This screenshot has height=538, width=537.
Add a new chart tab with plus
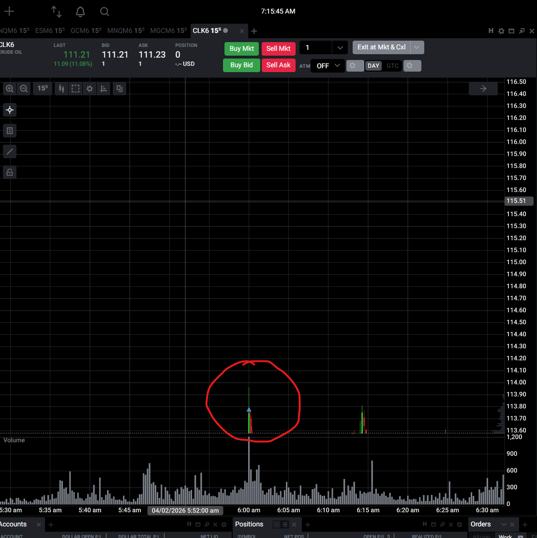coord(254,31)
